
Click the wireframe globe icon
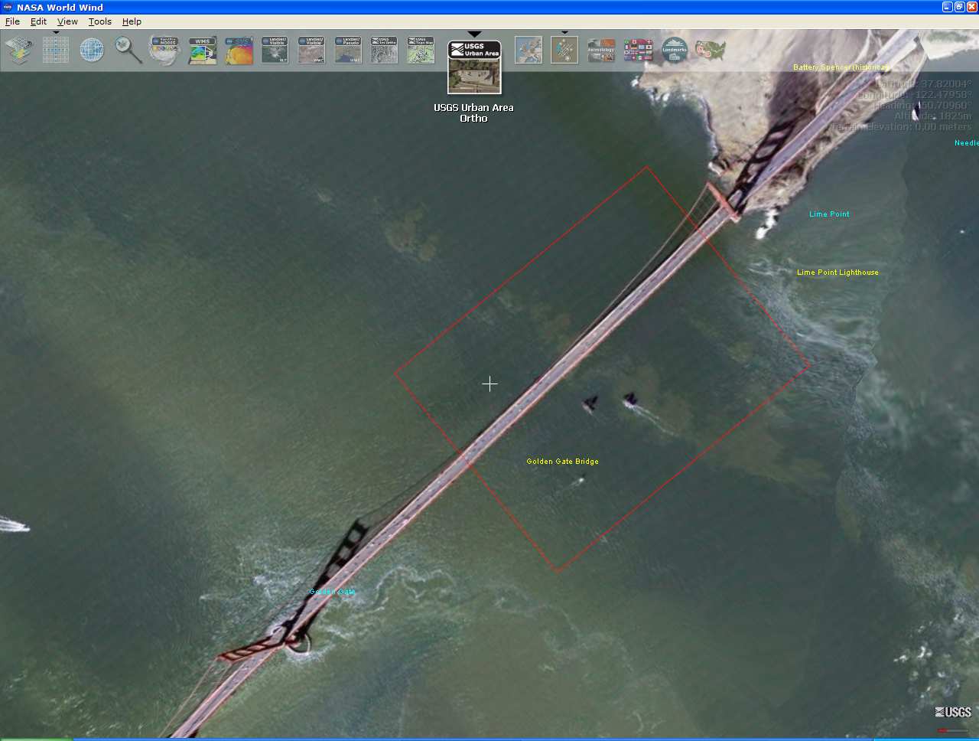(92, 51)
